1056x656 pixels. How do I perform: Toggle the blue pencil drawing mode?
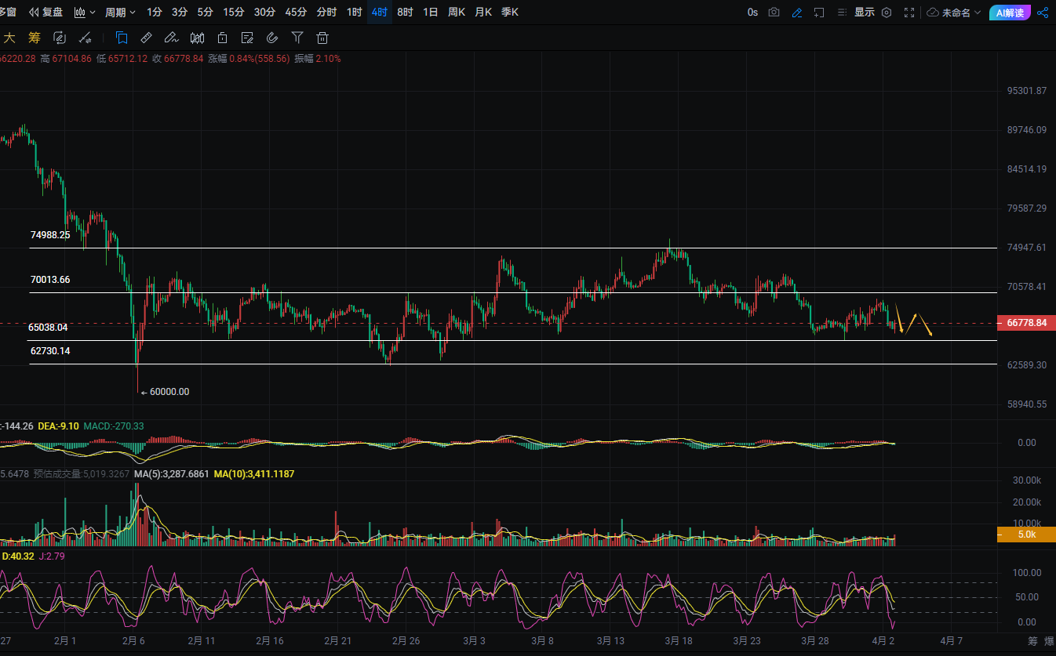point(797,13)
